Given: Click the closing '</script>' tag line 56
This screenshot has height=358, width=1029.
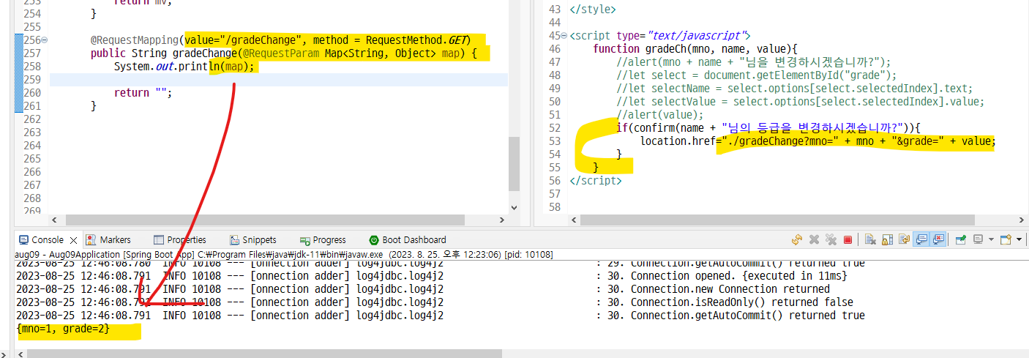Looking at the screenshot, I should pyautogui.click(x=595, y=181).
